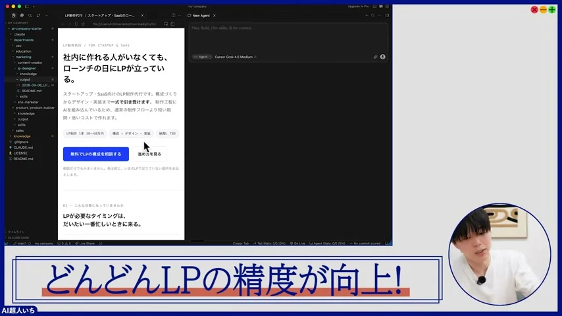Click my company label in status bar
Image resolution: width=562 pixels, height=316 pixels.
coord(43,243)
